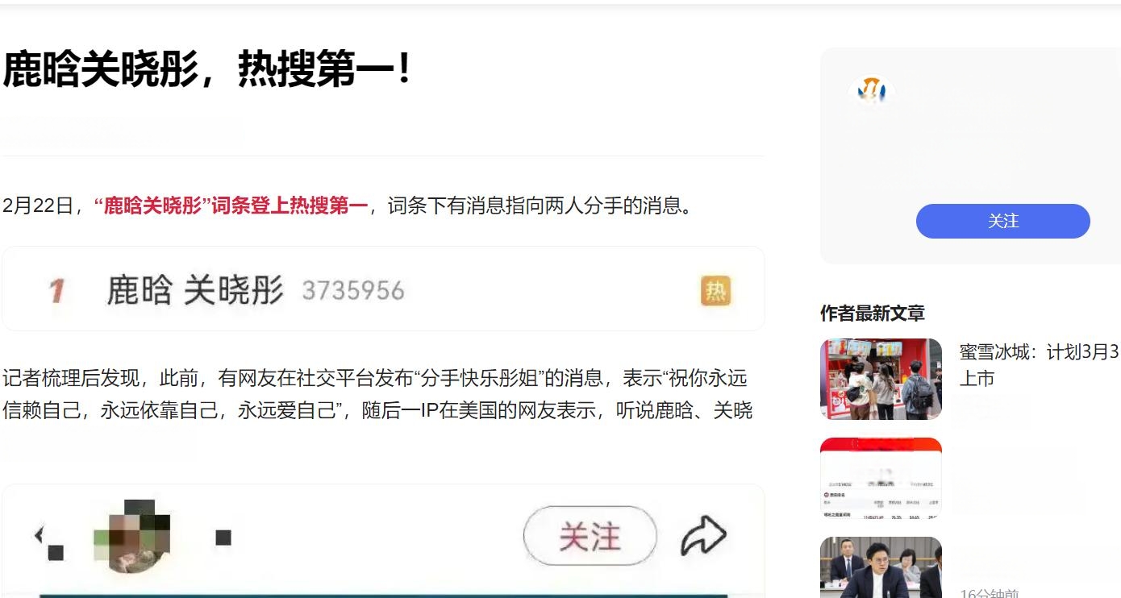The height and width of the screenshot is (598, 1121).
Task: Open the data table article thumbnail
Action: pos(881,478)
